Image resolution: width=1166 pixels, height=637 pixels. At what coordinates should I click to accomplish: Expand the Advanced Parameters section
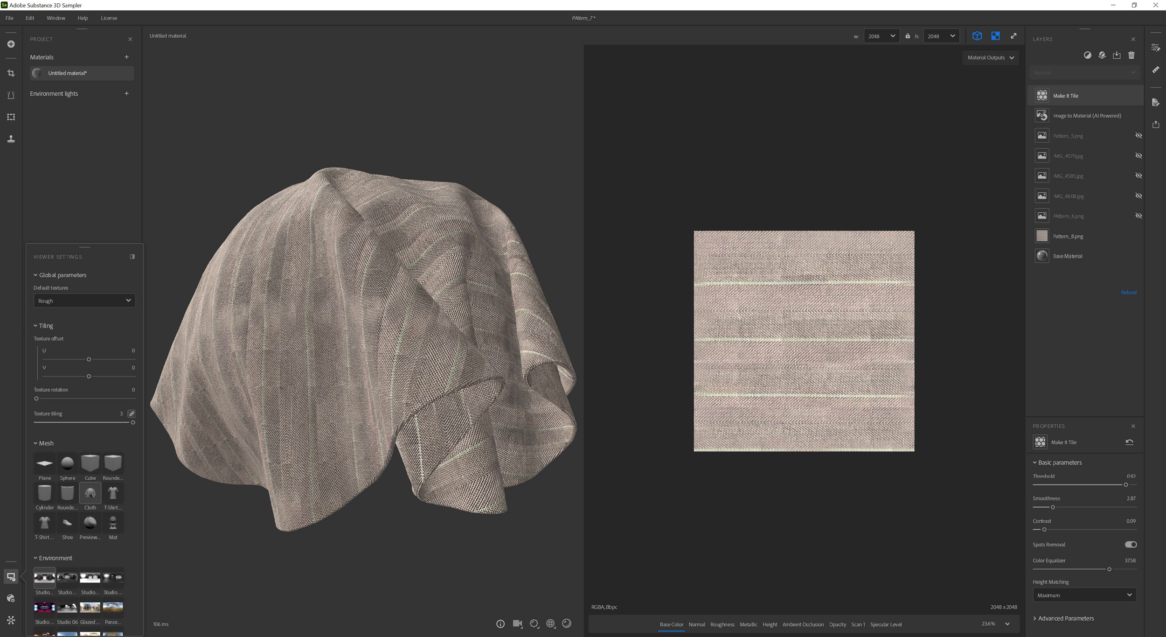(x=1065, y=618)
